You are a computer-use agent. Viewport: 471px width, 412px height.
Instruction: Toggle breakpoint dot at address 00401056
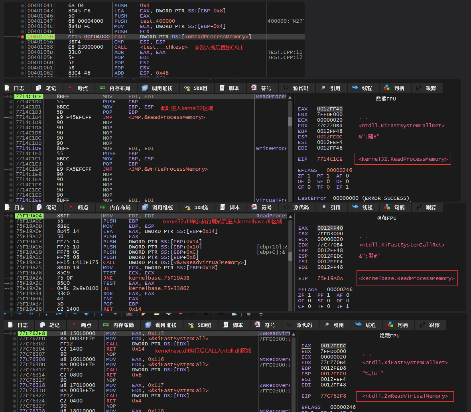22,42
